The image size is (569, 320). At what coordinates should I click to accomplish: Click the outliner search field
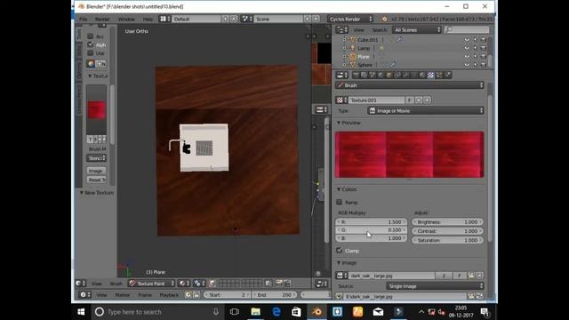tap(467, 30)
